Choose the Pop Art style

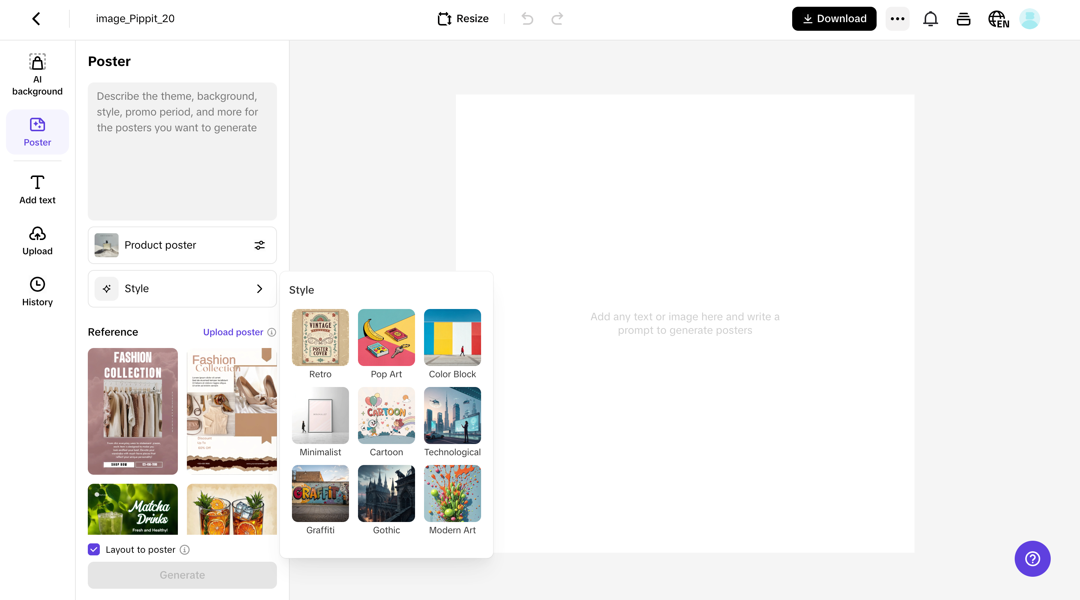[386, 337]
